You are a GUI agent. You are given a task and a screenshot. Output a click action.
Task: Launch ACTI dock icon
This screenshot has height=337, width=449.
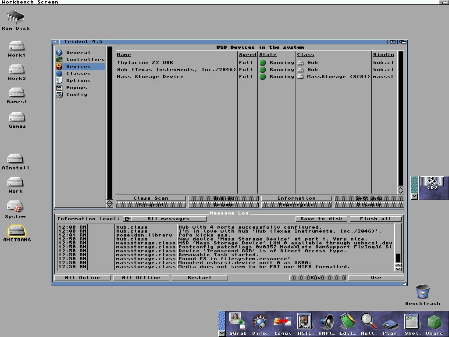coord(304,321)
